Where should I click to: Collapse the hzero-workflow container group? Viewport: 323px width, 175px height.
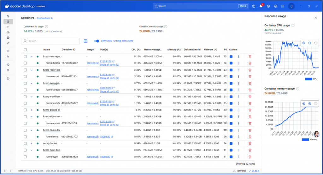point(31,96)
